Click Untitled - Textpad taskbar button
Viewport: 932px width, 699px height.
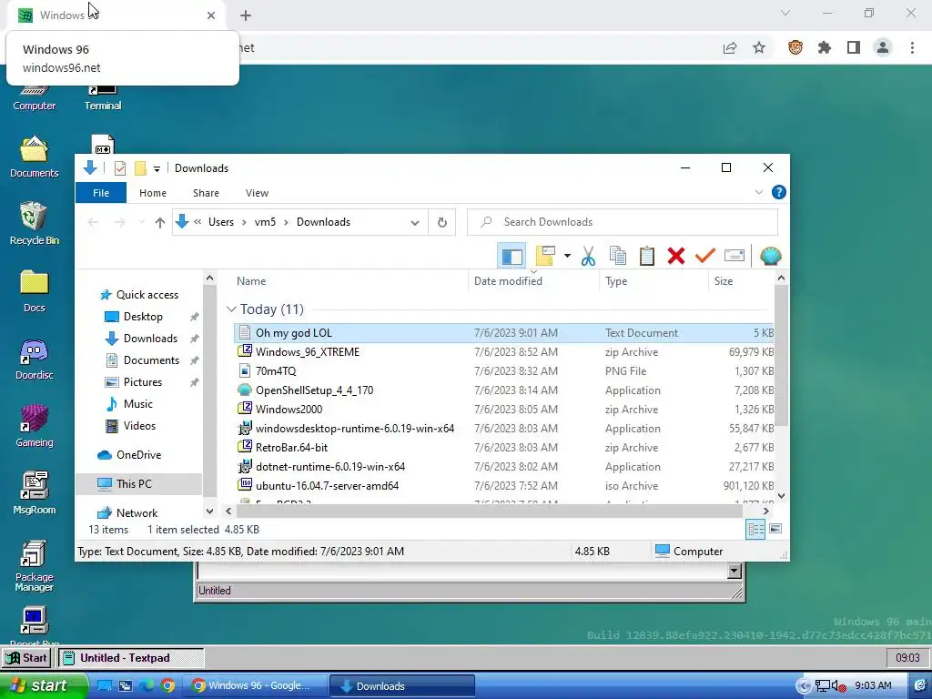(x=131, y=658)
